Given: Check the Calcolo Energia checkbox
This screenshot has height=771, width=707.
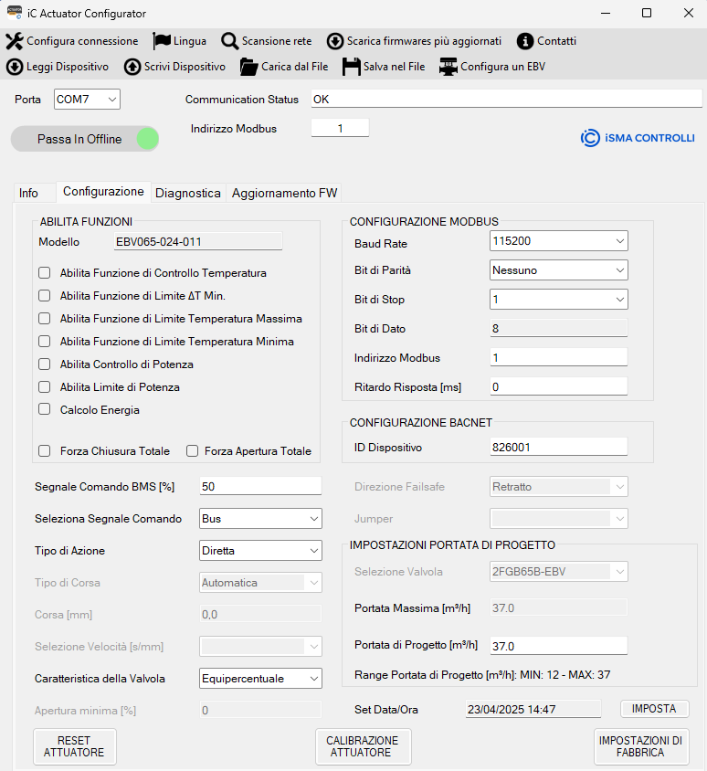Looking at the screenshot, I should click(44, 410).
